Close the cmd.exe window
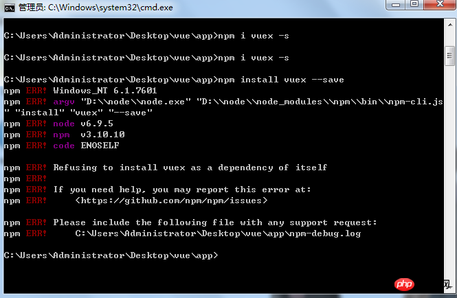457x298 pixels. point(440,4)
